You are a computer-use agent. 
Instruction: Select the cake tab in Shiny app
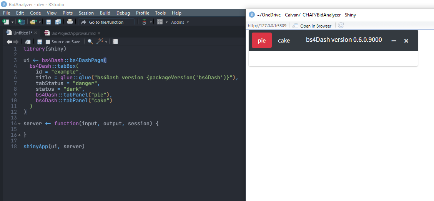(x=284, y=41)
